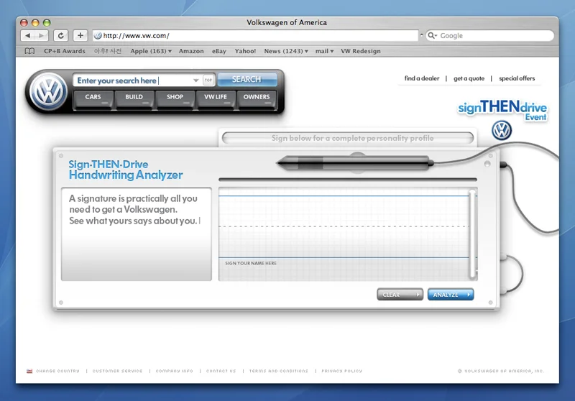Open the bookmarks book icon
The image size is (575, 401).
[29, 51]
